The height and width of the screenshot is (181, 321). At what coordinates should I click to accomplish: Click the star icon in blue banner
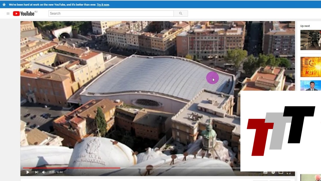coord(4,5)
